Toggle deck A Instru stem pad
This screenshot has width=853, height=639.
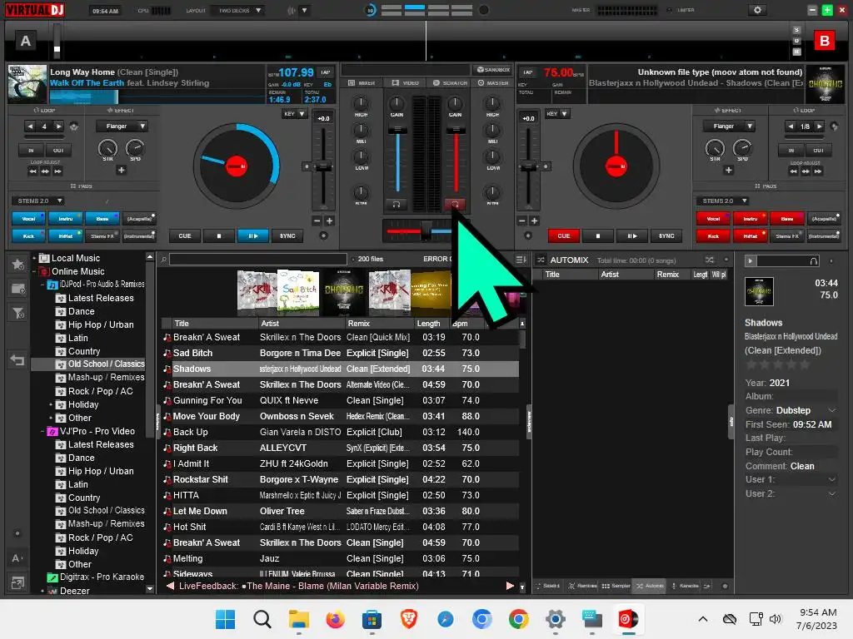66,219
